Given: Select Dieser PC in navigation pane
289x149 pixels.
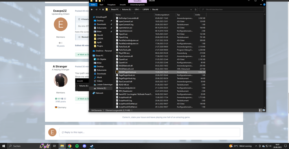Looking at the screenshot, I should pyautogui.click(x=99, y=56).
